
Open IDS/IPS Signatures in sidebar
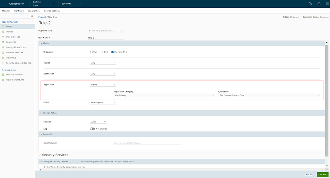tap(15, 79)
